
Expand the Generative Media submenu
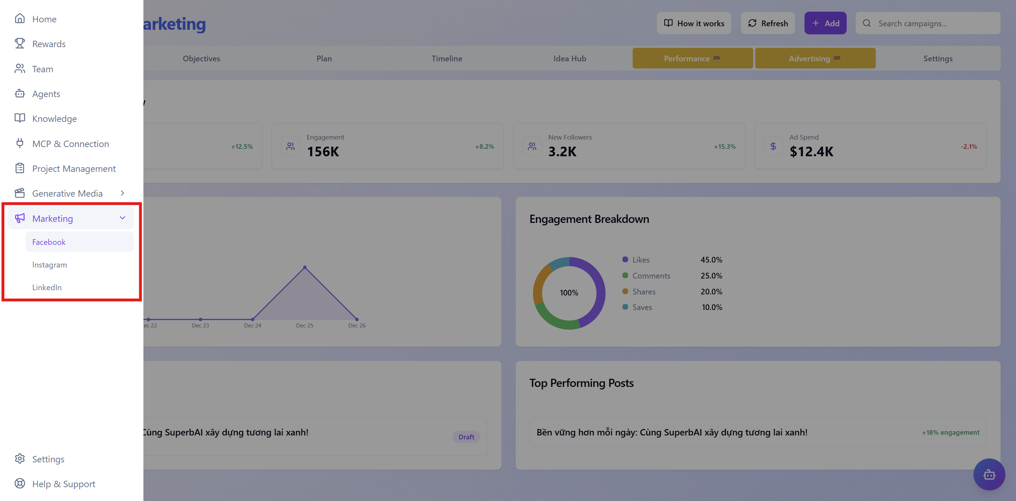click(x=122, y=193)
